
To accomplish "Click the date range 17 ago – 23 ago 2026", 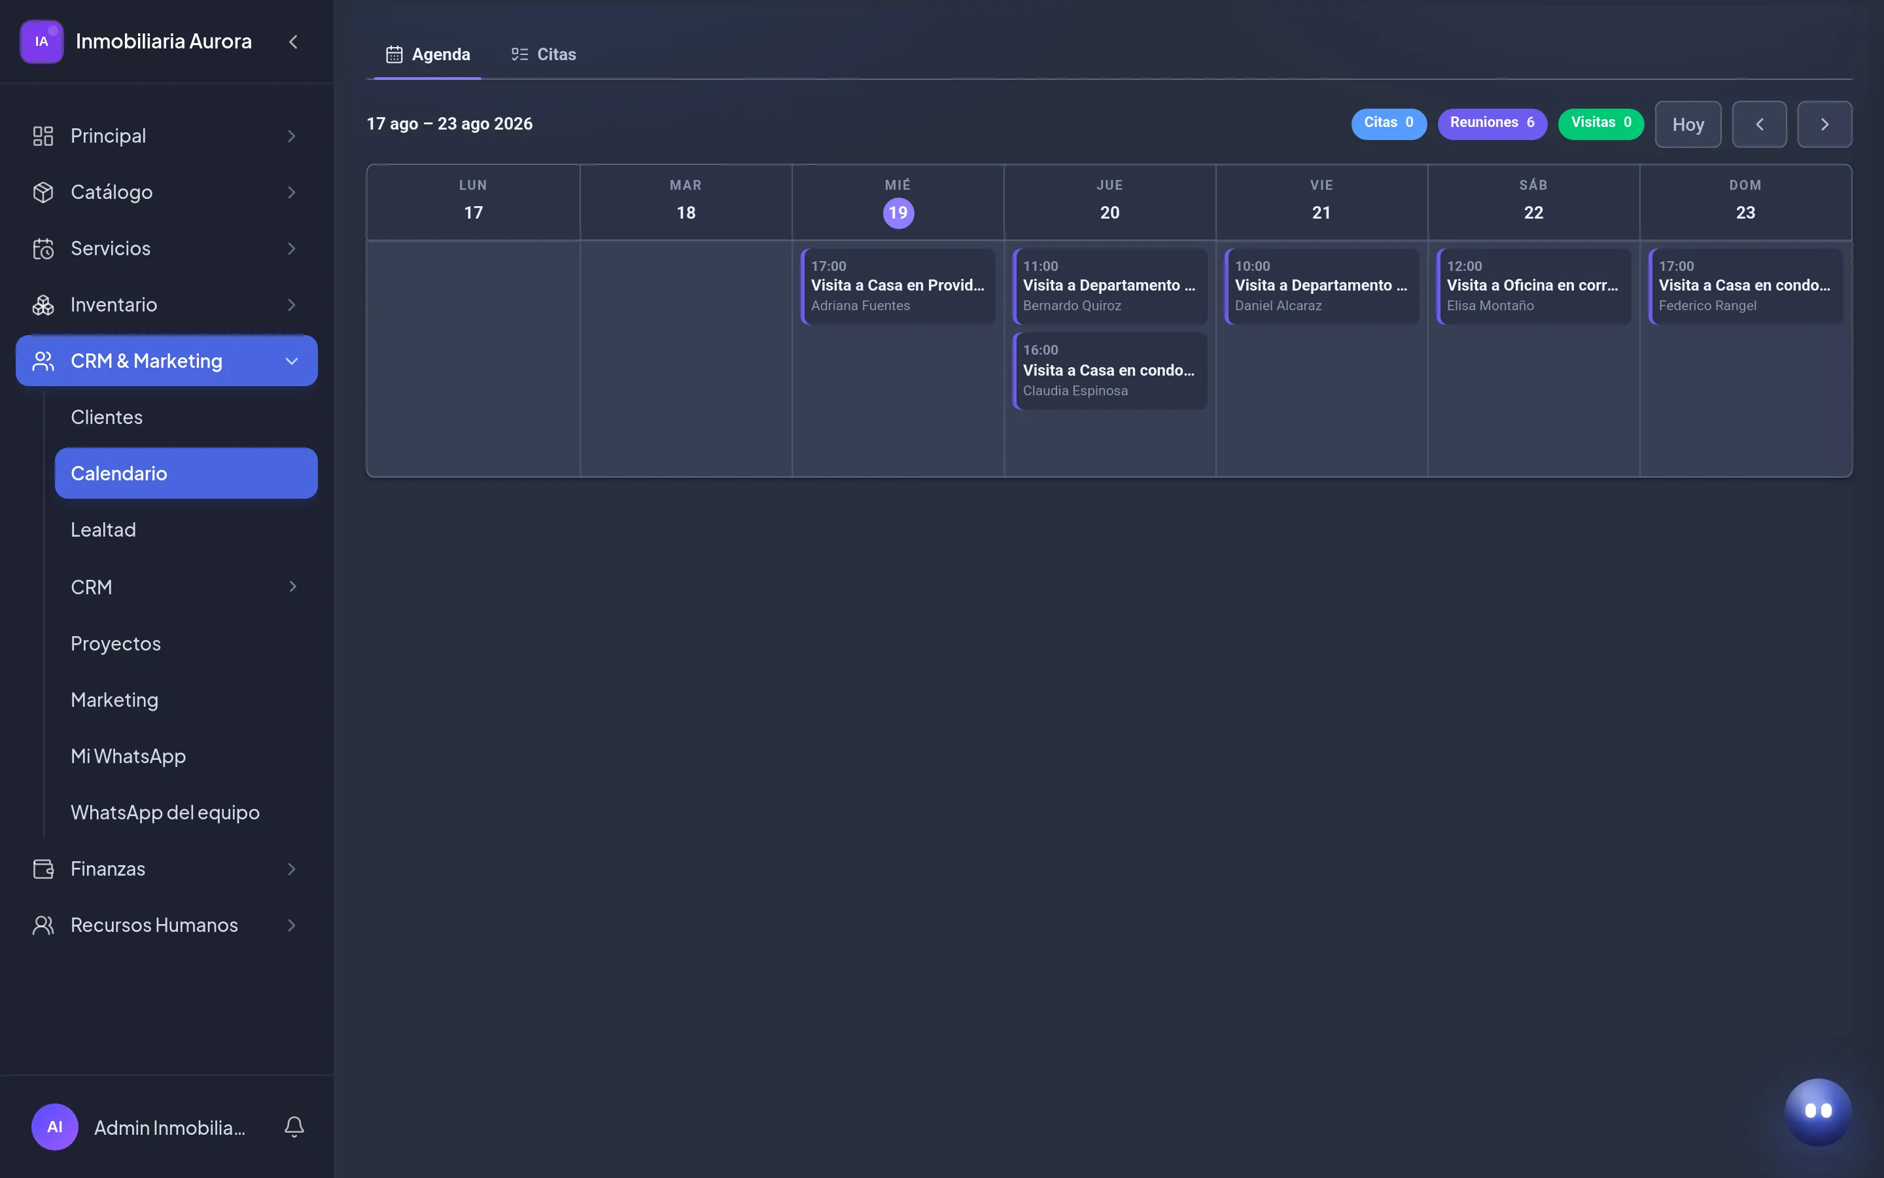I will click(x=449, y=124).
